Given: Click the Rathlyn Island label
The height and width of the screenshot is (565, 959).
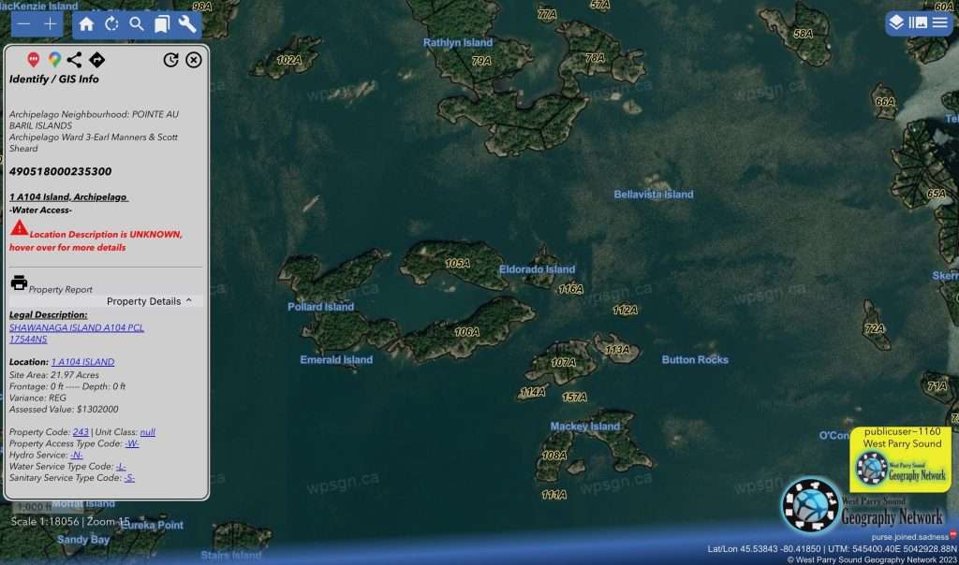Looking at the screenshot, I should (457, 43).
